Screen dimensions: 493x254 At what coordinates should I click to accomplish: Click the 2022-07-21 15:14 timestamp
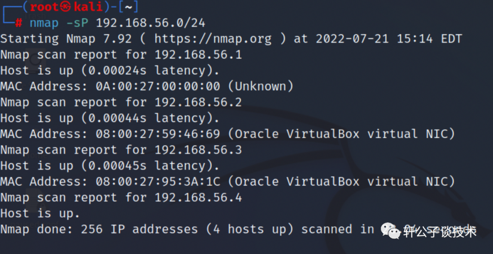point(374,39)
